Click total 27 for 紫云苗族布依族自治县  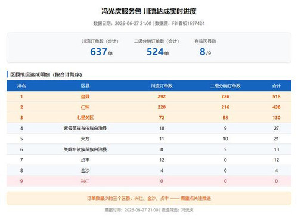[277, 128]
